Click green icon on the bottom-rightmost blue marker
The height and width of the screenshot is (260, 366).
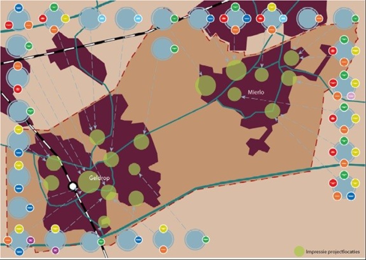(x=206, y=239)
